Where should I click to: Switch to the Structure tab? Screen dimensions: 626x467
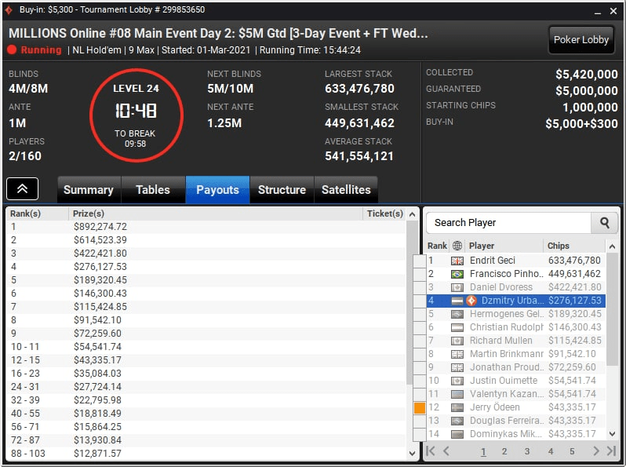(x=282, y=190)
